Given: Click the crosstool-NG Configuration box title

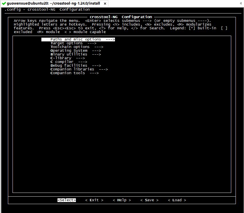Looking at the screenshot, I should (x=121, y=17).
